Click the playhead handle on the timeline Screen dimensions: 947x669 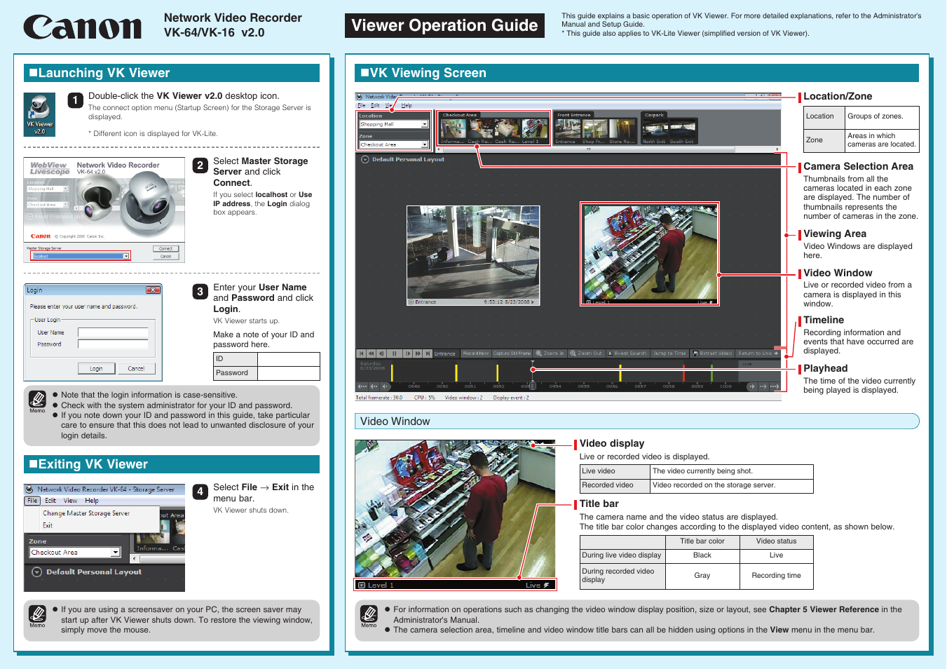click(533, 386)
